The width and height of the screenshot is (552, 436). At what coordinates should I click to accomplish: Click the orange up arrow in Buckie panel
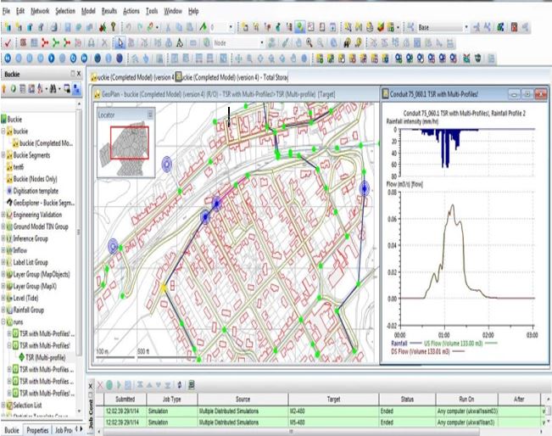[x=4, y=89]
